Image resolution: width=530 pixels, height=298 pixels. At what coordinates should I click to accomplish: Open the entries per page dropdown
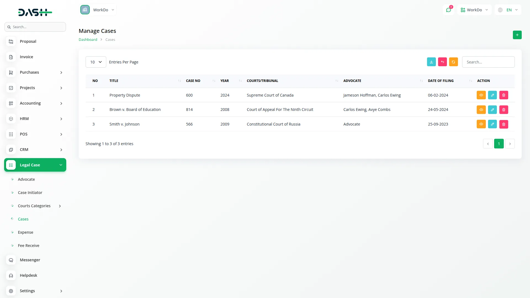tap(96, 62)
